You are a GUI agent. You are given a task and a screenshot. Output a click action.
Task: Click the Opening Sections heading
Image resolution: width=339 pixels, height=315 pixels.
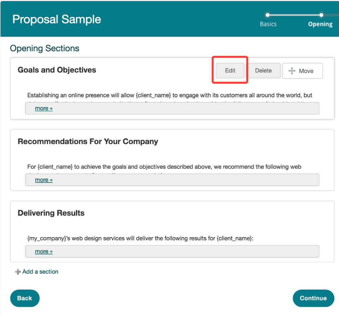(x=44, y=48)
